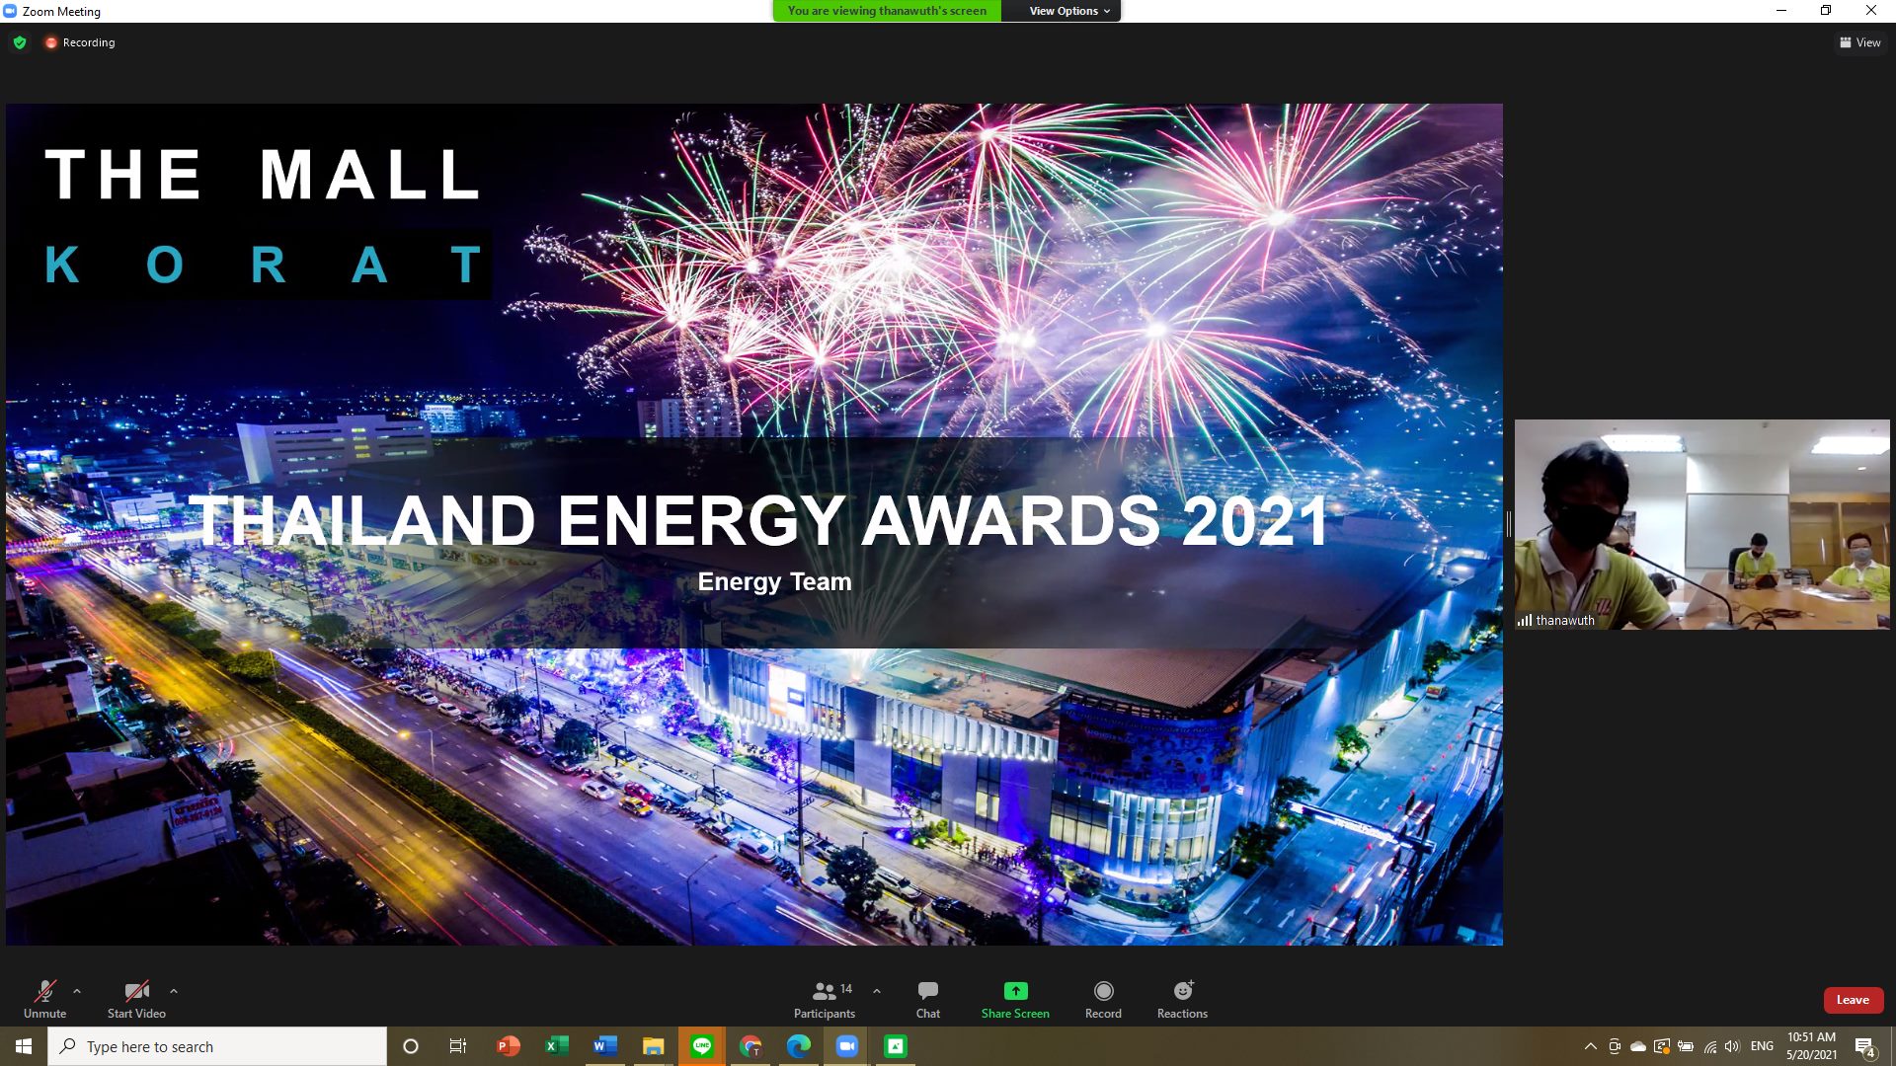Screen dimensions: 1896x1066
Task: Select thanawuth's video thumbnail
Action: point(1702,524)
